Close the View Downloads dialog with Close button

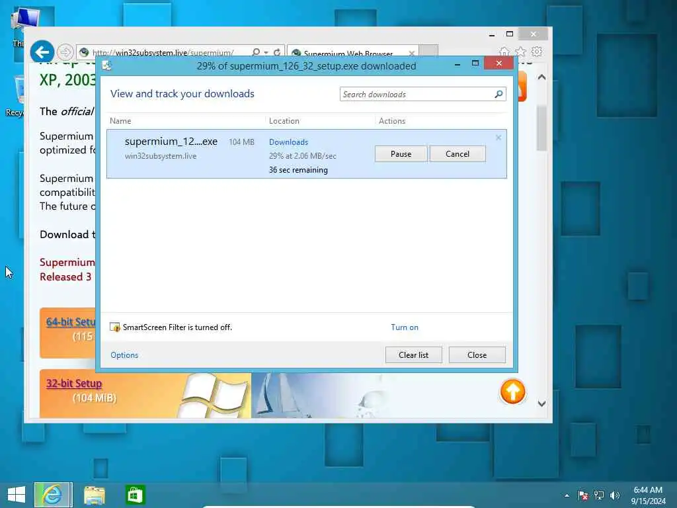(477, 355)
